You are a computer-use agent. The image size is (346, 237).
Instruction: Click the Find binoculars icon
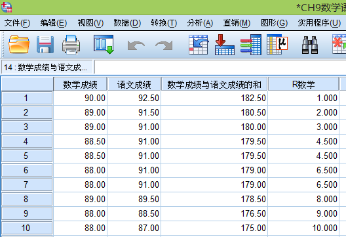click(x=310, y=45)
